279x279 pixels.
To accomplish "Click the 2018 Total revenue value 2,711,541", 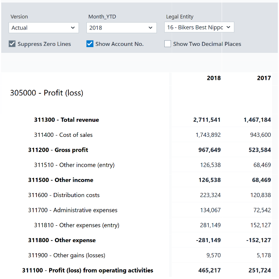I will [207, 120].
